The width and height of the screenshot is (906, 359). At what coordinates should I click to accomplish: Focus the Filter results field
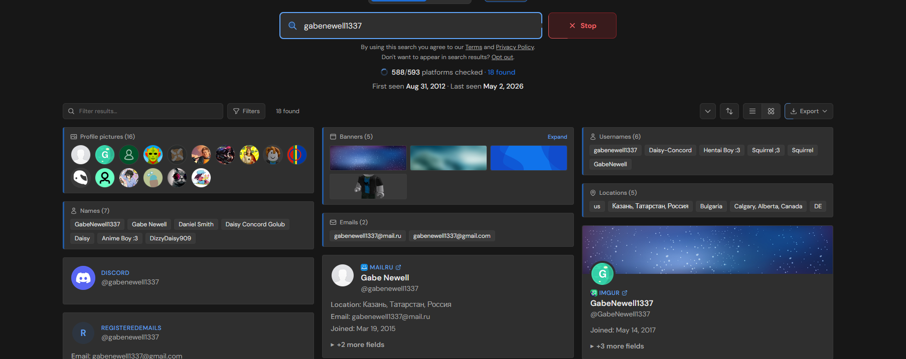143,111
